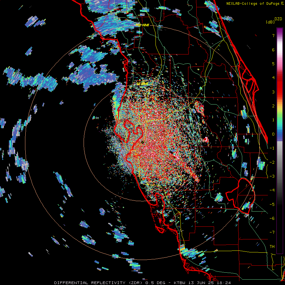Click the -3 value on the scale
This screenshot has height=285, width=285.
point(272,176)
